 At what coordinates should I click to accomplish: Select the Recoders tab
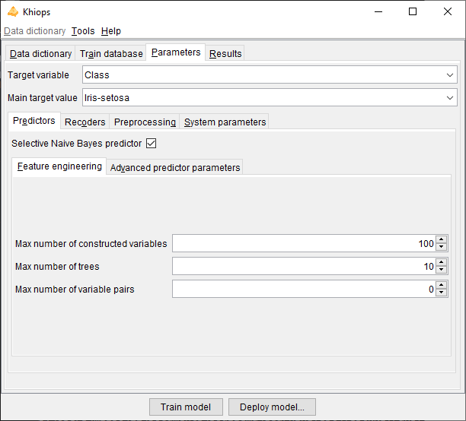coord(85,122)
